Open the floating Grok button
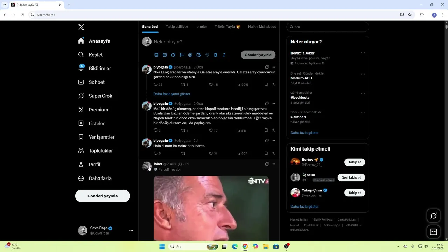The height and width of the screenshot is (252, 448). click(434, 216)
